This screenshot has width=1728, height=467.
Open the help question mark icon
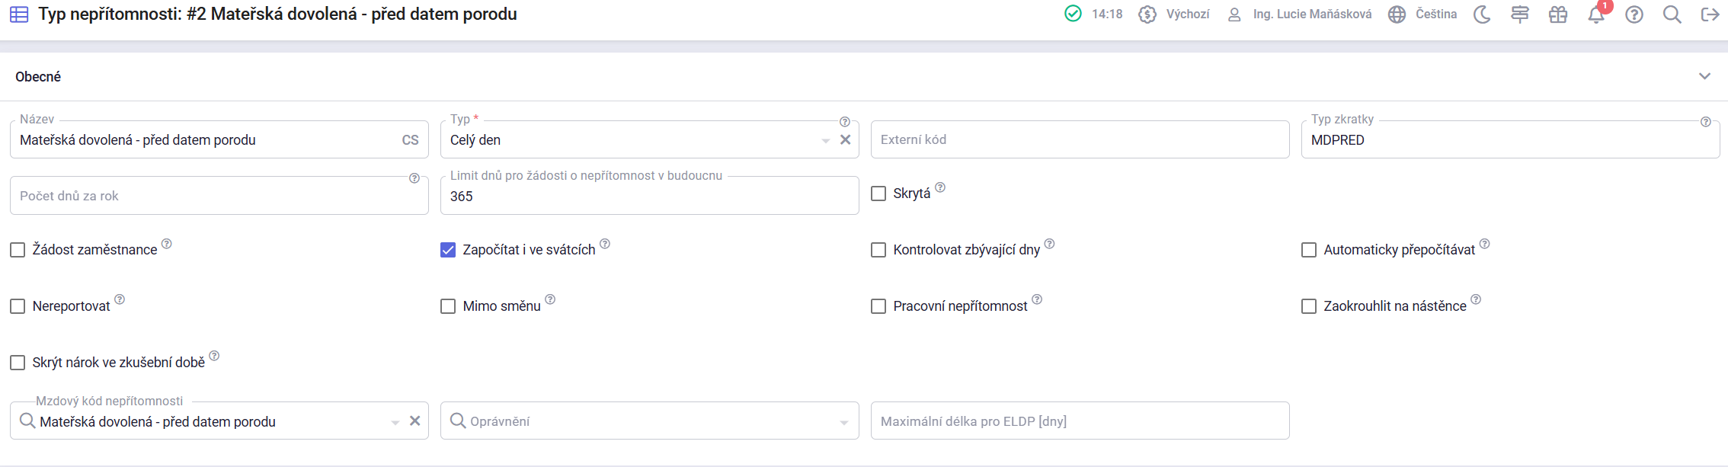point(1634,14)
